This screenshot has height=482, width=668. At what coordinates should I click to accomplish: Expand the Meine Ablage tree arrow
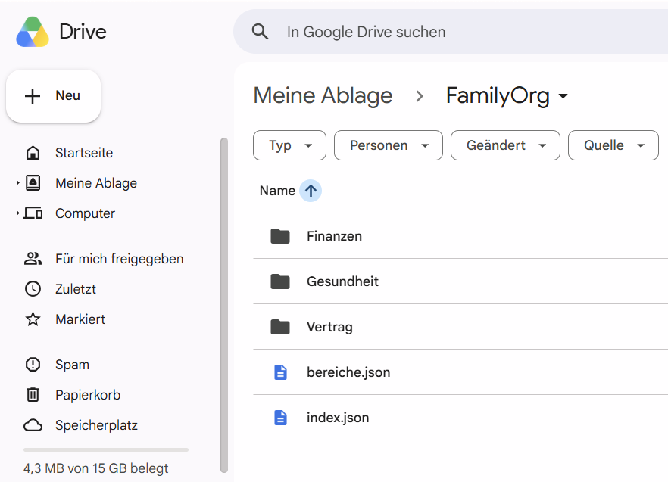tap(17, 183)
